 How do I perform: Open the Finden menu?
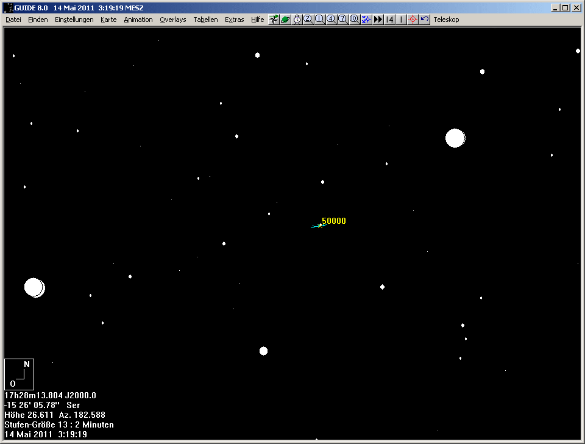[38, 20]
